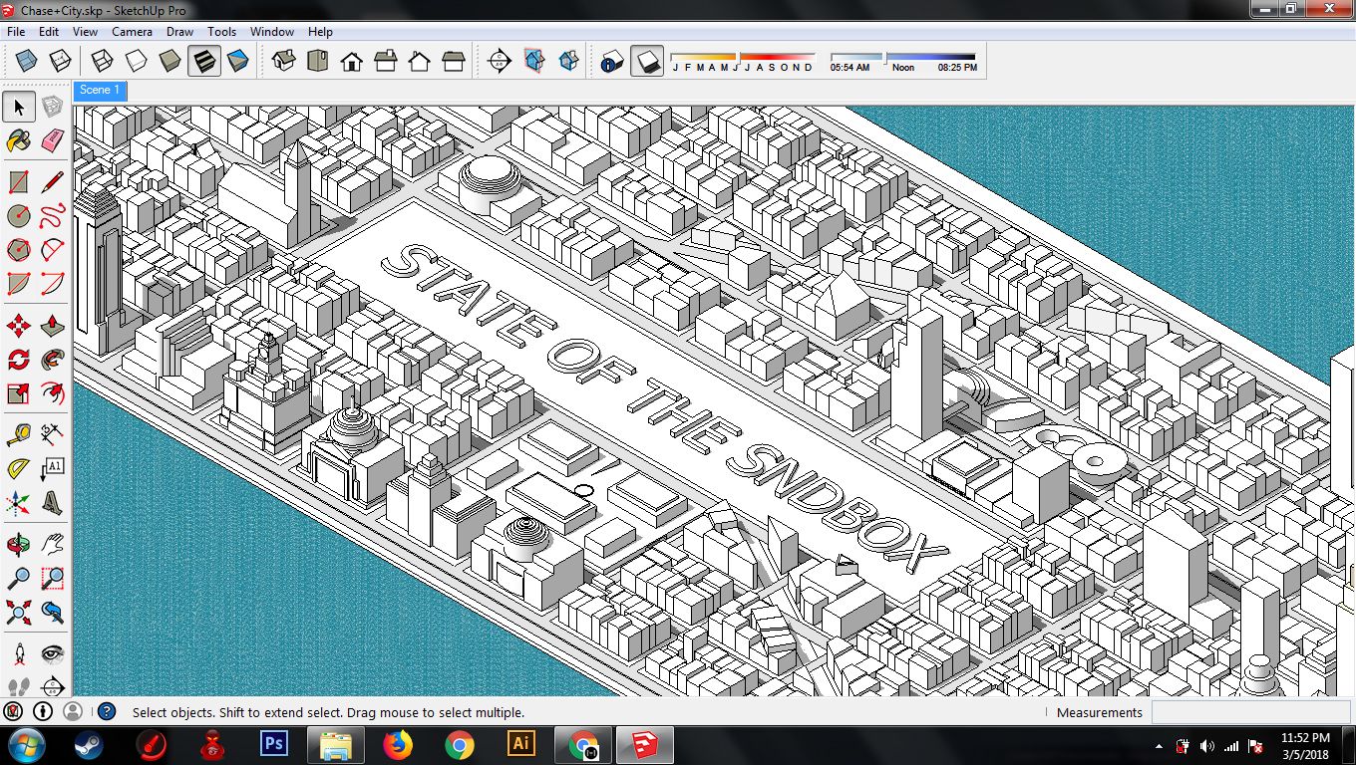Viewport: 1356px width, 765px height.
Task: Select the Position Camera tool
Action: (19, 654)
